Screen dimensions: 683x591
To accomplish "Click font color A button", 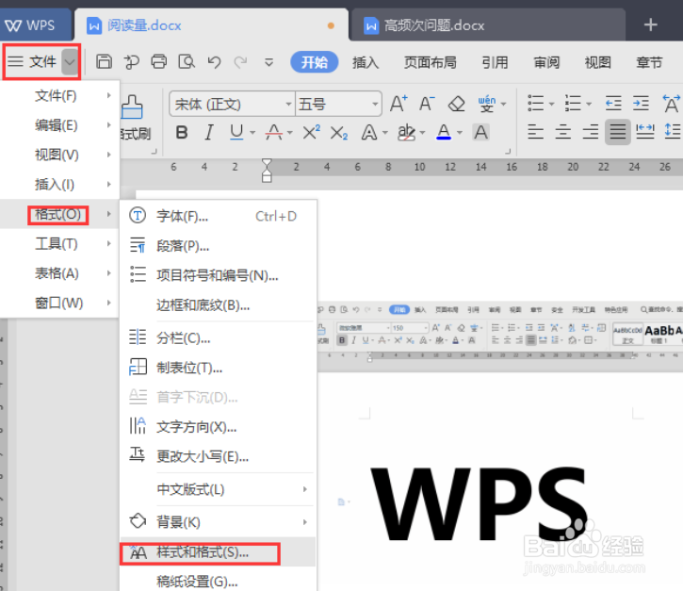I will (444, 132).
